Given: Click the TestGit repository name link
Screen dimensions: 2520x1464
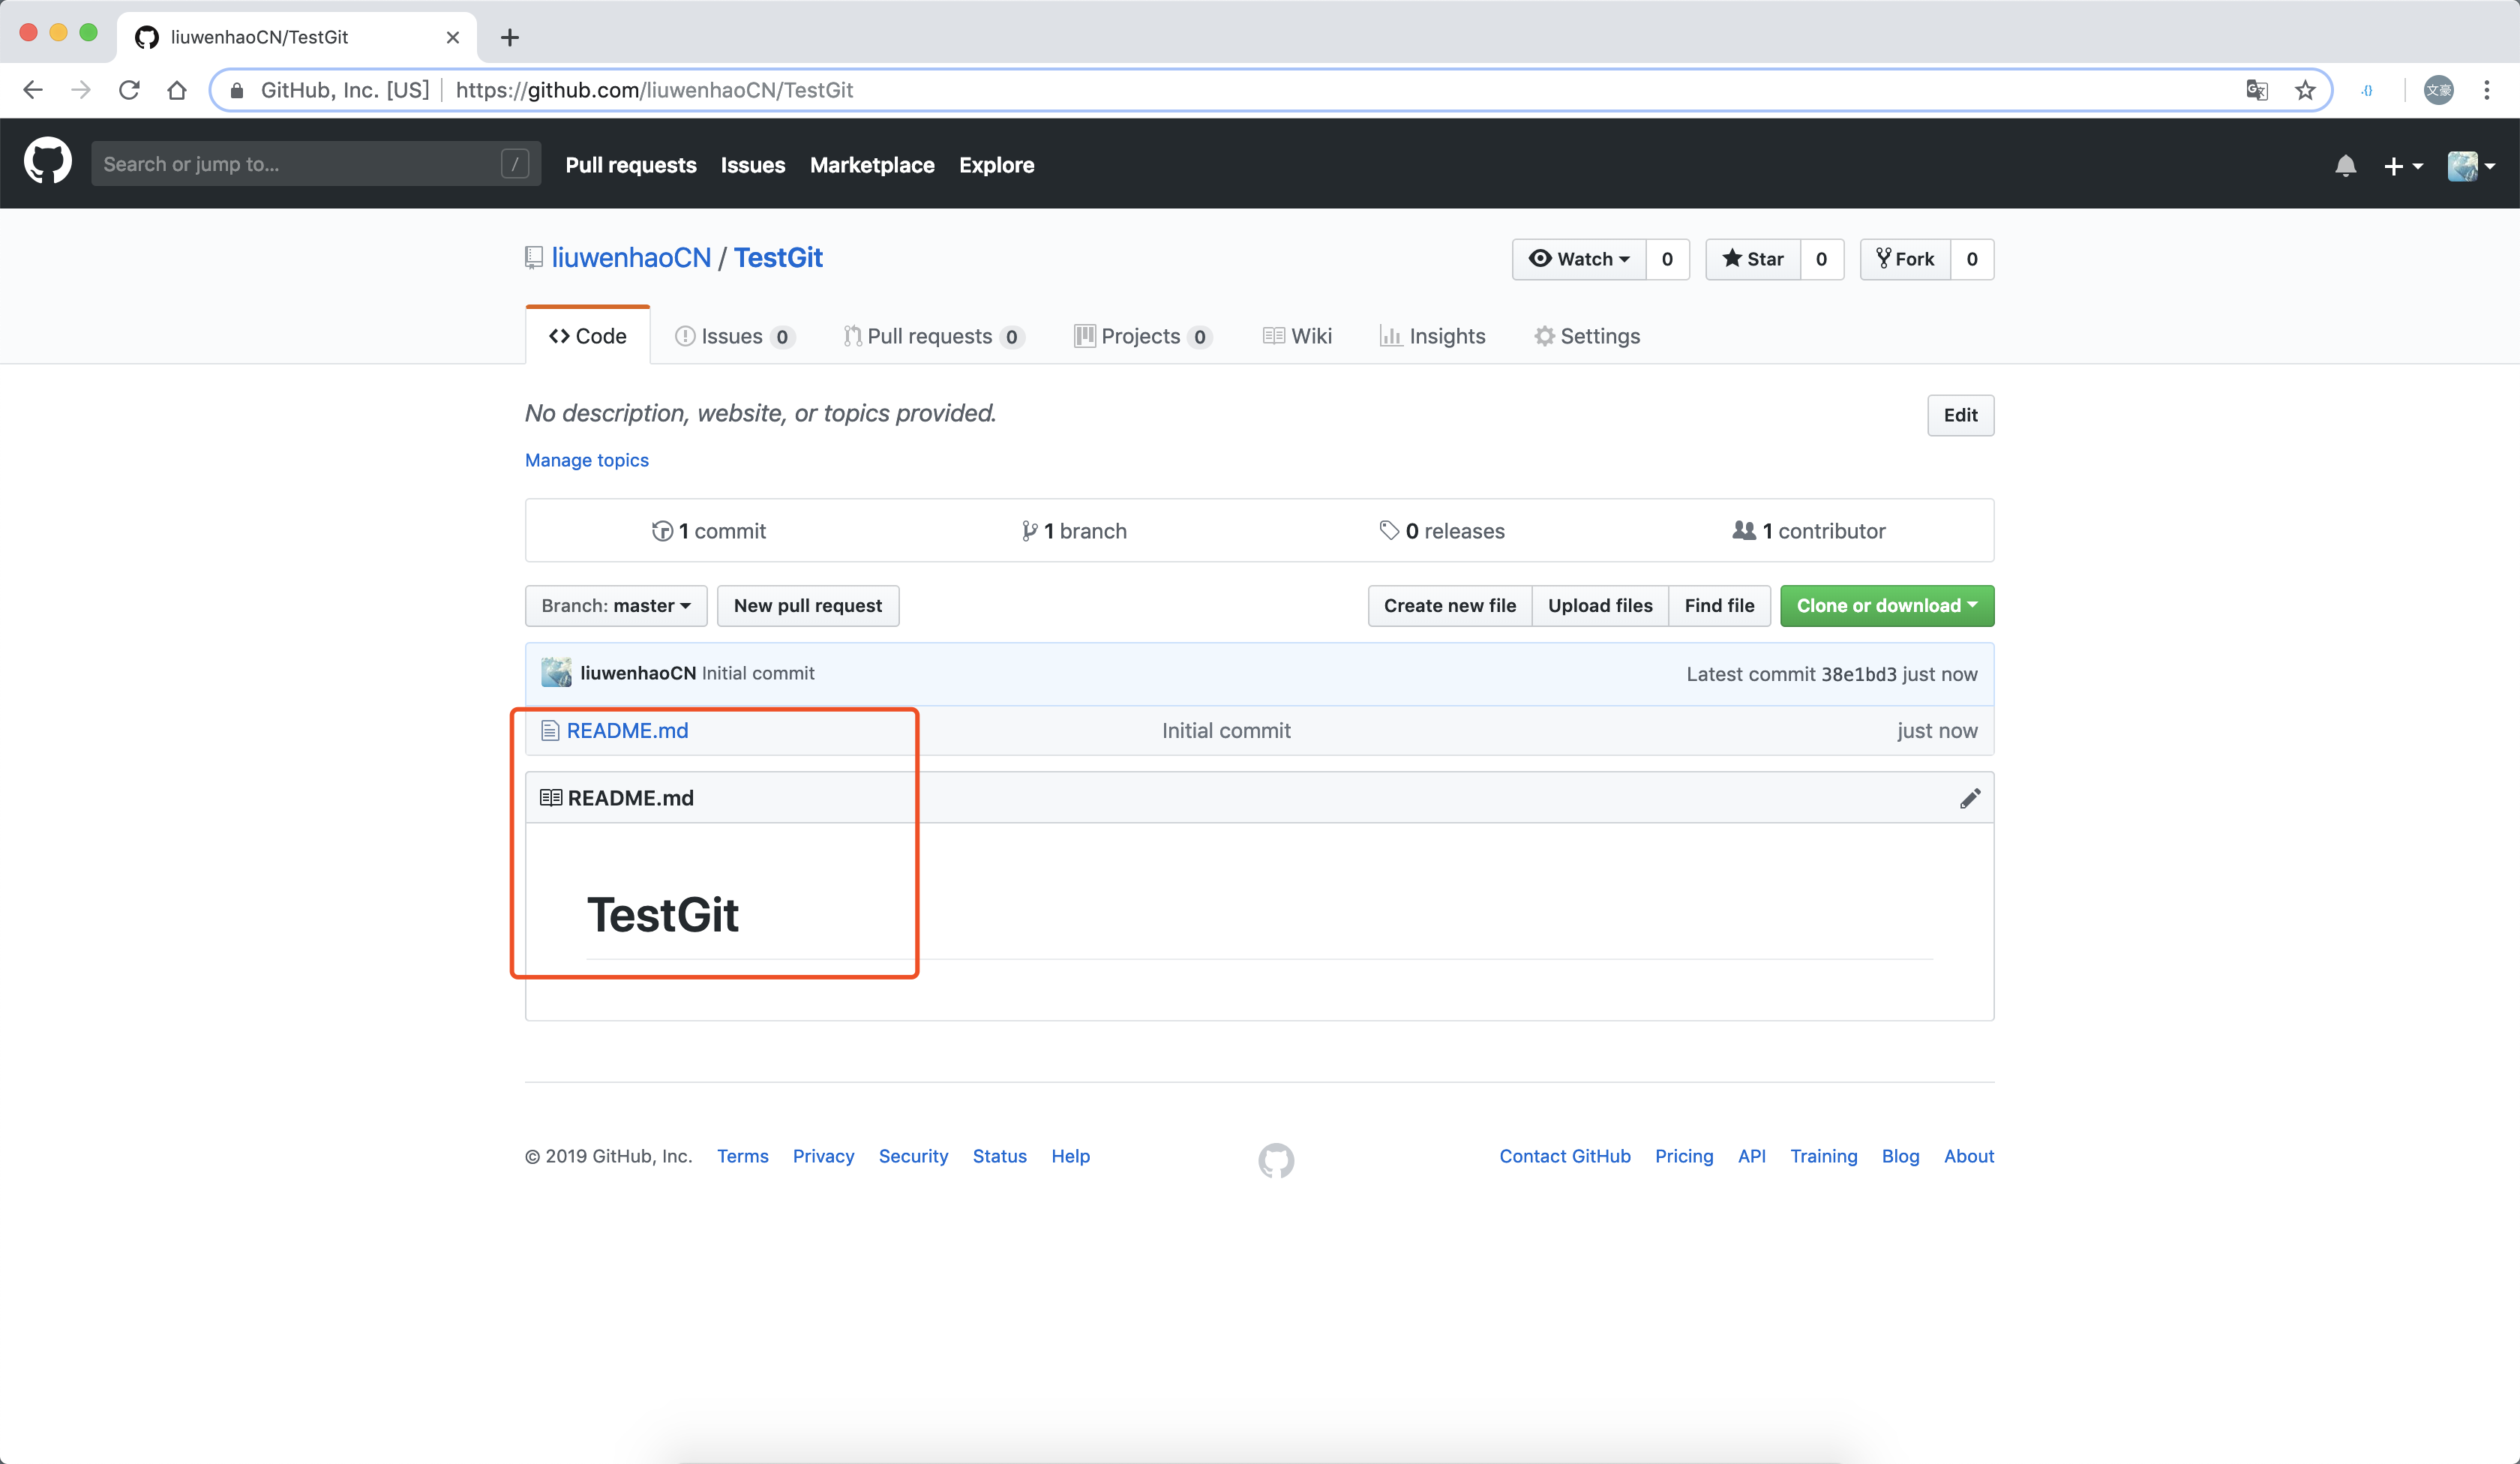Looking at the screenshot, I should 778,258.
